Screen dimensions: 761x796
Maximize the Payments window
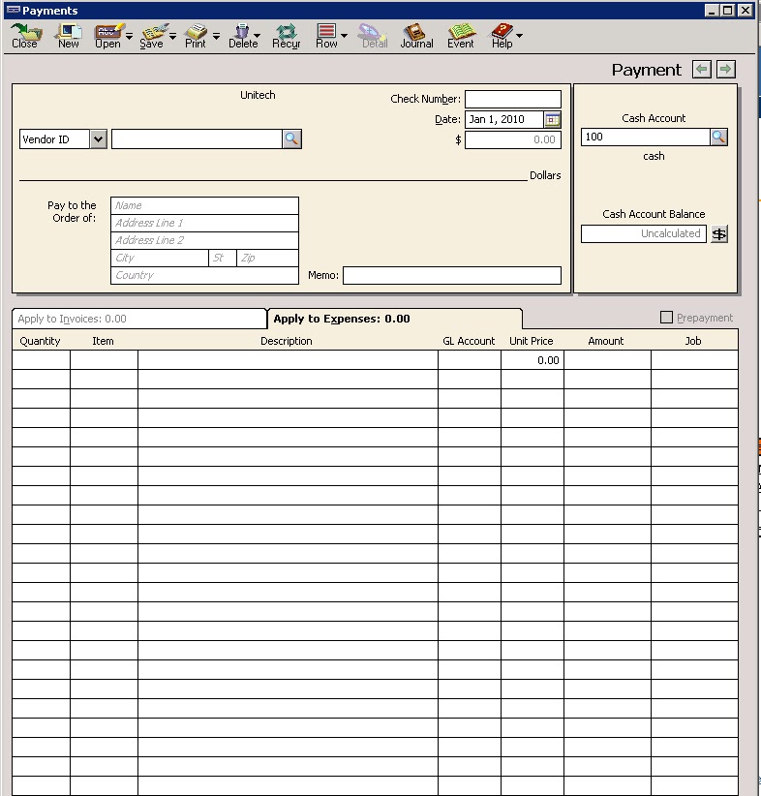pos(728,10)
